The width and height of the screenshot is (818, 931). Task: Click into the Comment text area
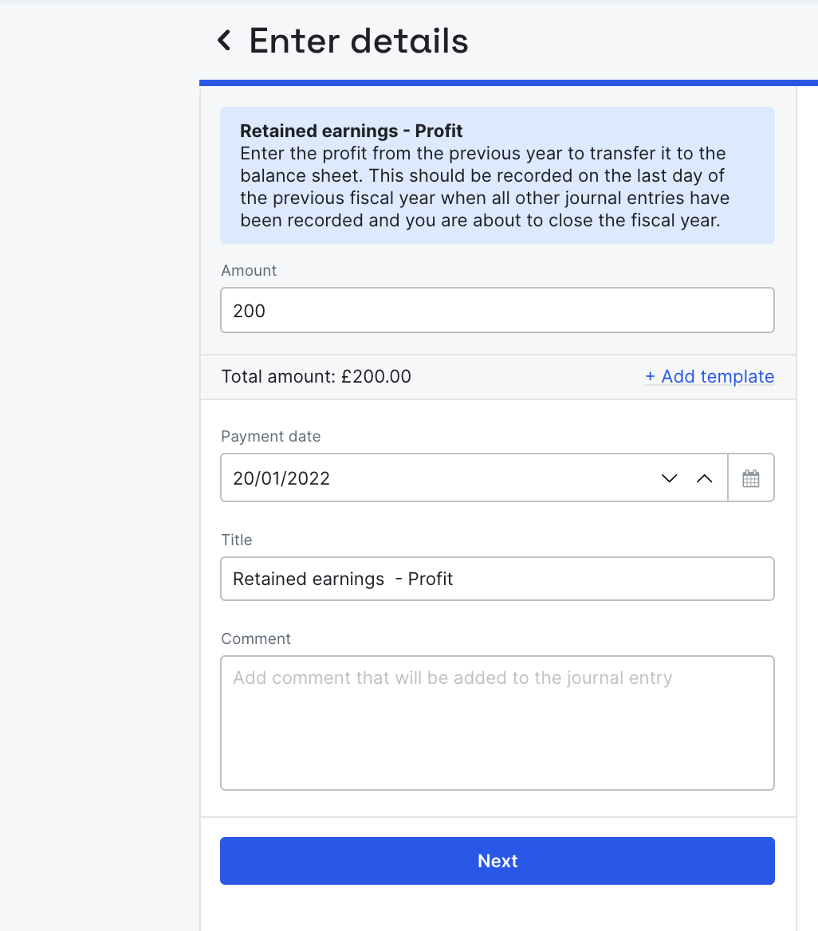[x=497, y=722]
